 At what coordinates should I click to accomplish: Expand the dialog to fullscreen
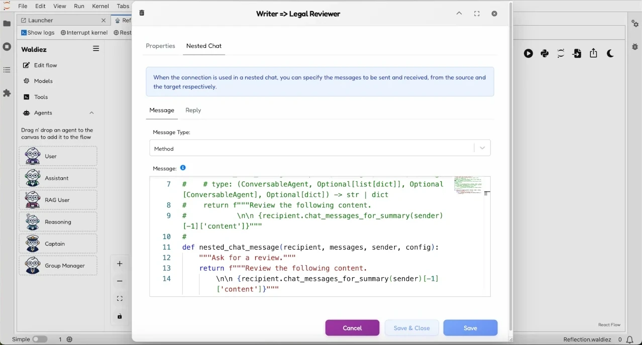476,14
